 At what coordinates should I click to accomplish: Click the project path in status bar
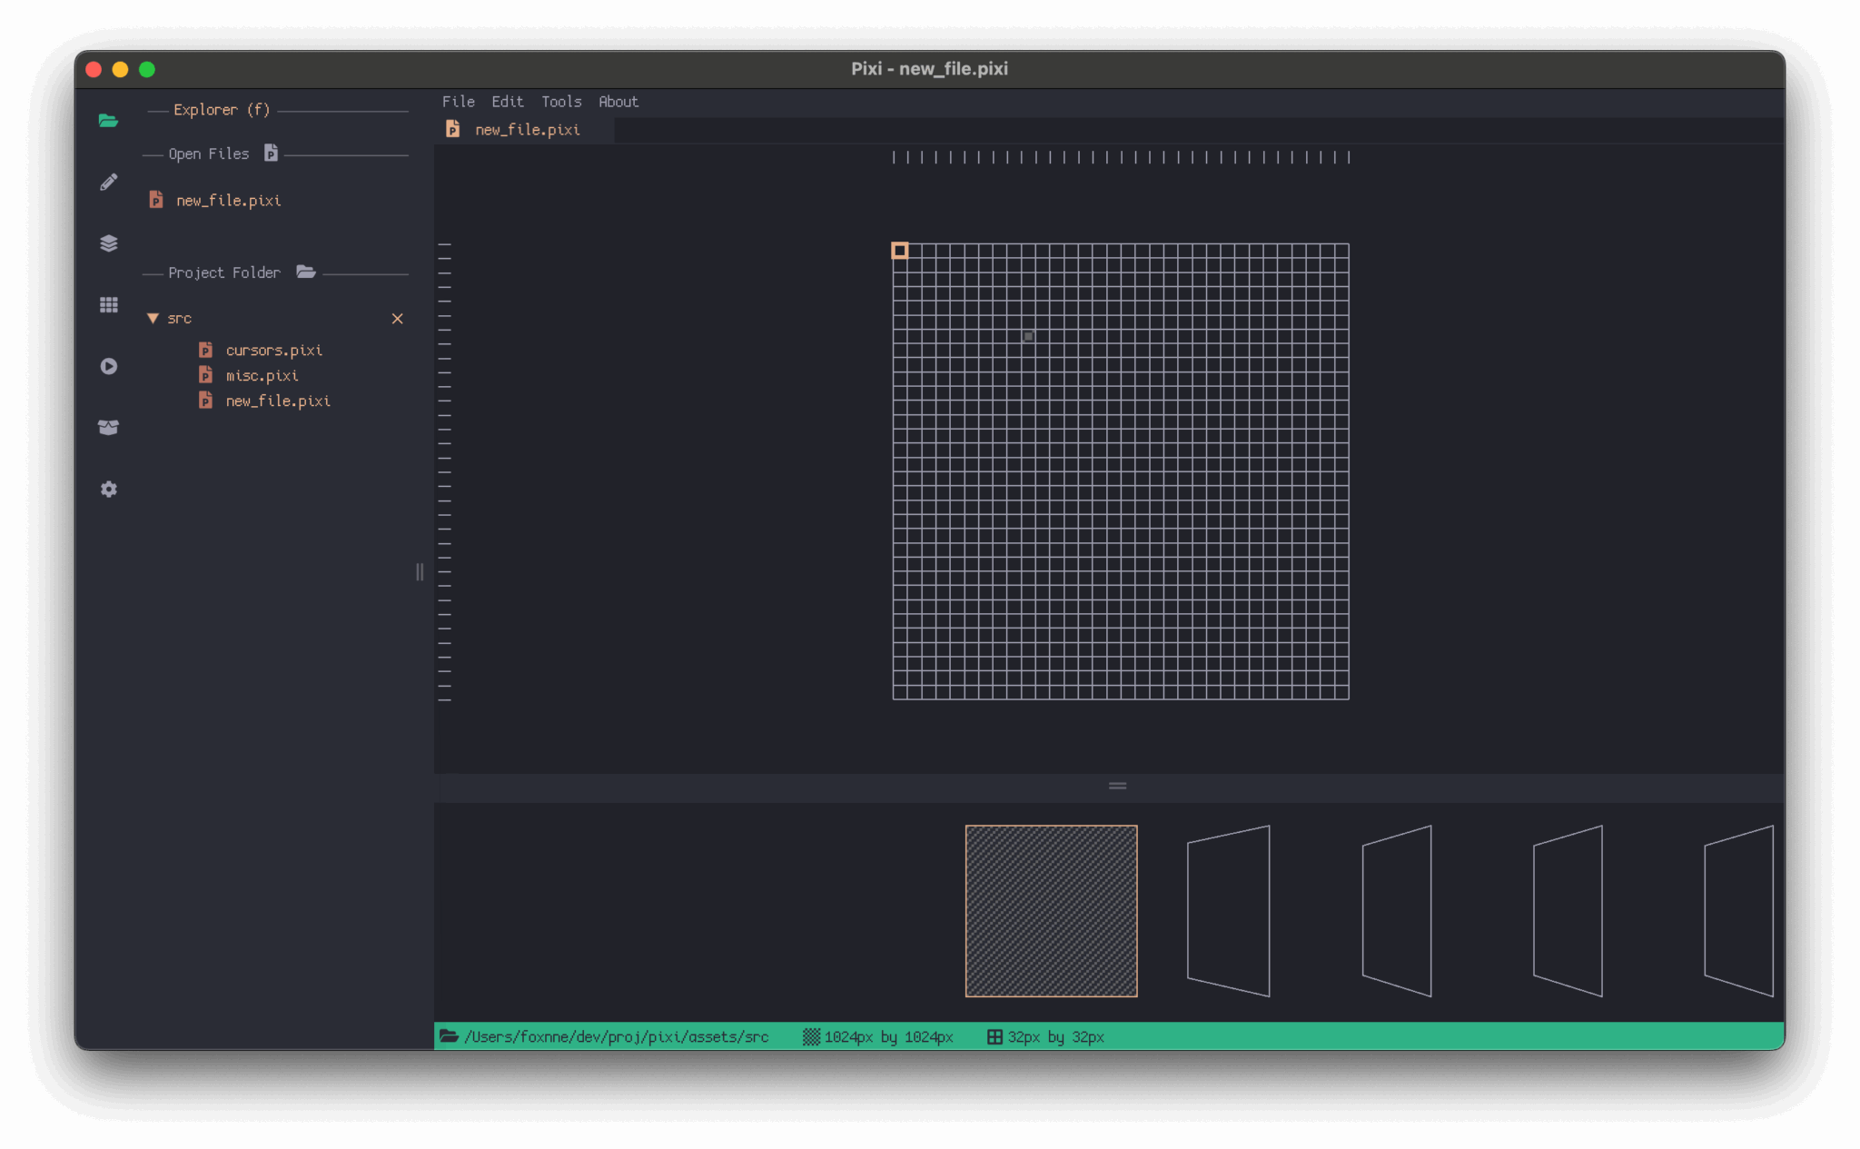[616, 1036]
